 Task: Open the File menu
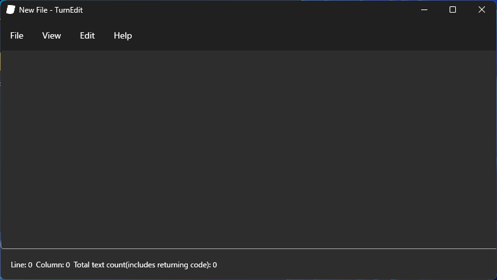pos(17,36)
